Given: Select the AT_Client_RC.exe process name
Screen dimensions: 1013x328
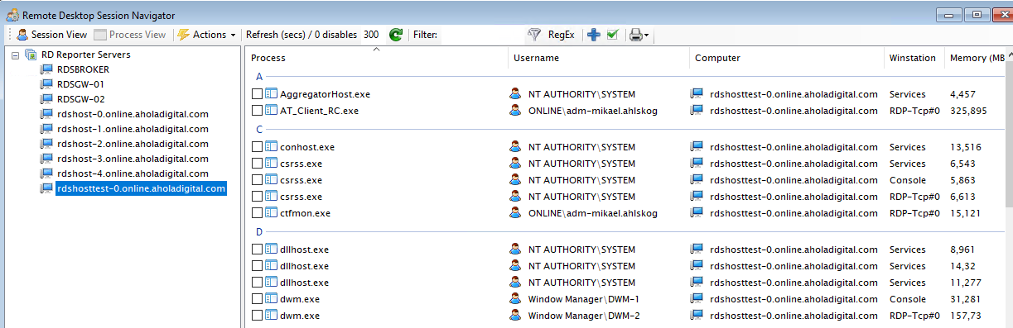Looking at the screenshot, I should pos(320,111).
